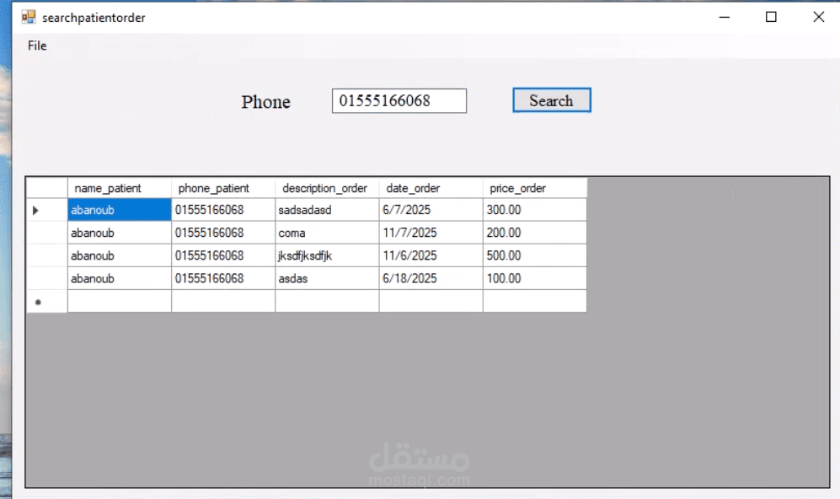Click the Search button

[552, 100]
